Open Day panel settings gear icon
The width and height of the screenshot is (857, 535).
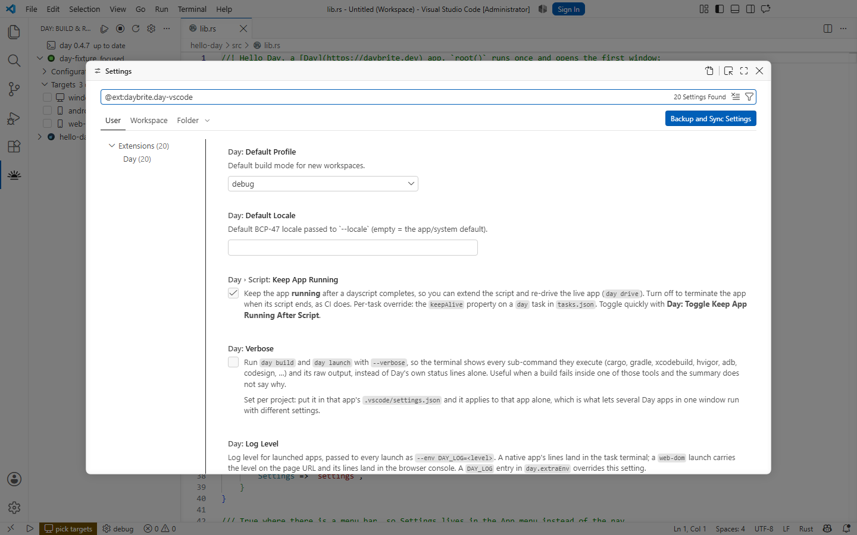pos(151,29)
